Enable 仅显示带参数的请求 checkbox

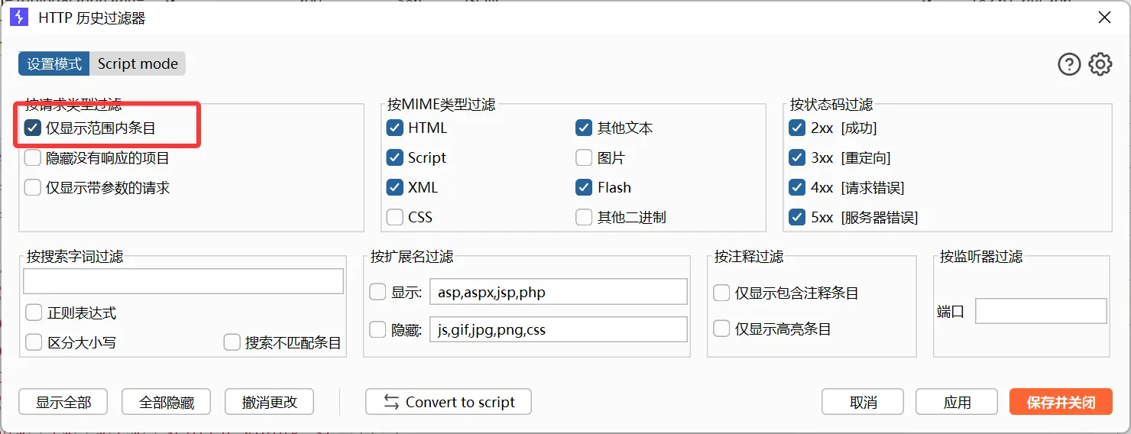[33, 188]
